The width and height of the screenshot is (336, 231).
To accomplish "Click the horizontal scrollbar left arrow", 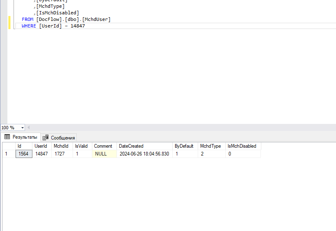I will pos(28,128).
